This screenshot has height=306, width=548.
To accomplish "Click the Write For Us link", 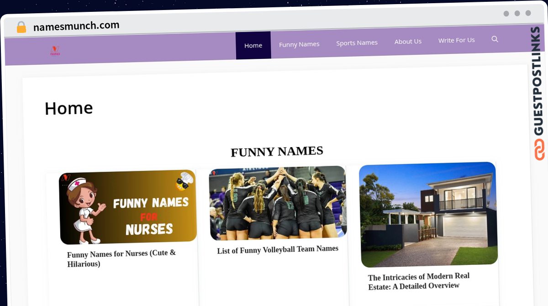I will coord(456,40).
